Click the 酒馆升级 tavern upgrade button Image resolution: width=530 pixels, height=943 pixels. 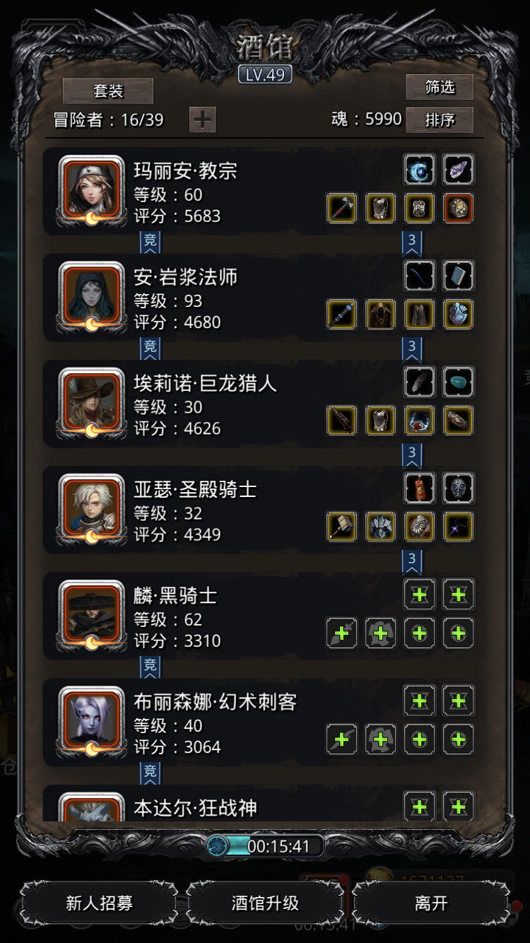[x=265, y=903]
